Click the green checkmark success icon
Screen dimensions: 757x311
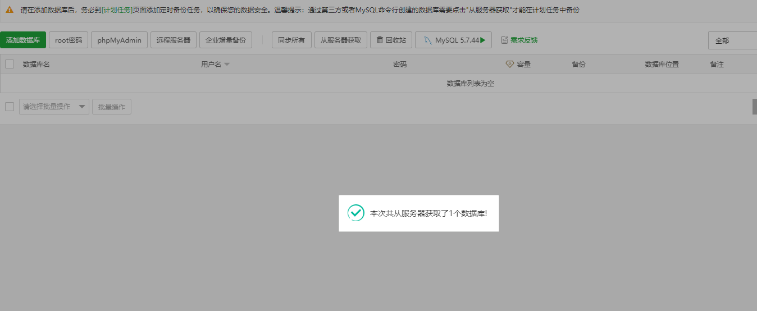coord(356,213)
